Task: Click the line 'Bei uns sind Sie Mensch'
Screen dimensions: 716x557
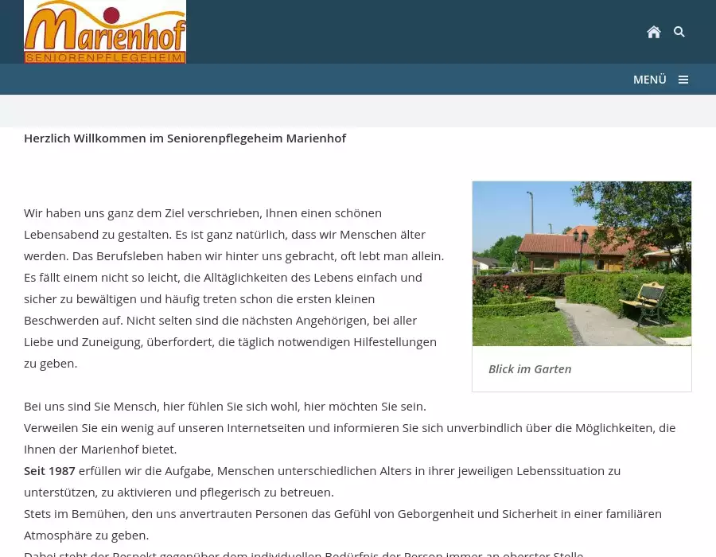Action: (224, 407)
